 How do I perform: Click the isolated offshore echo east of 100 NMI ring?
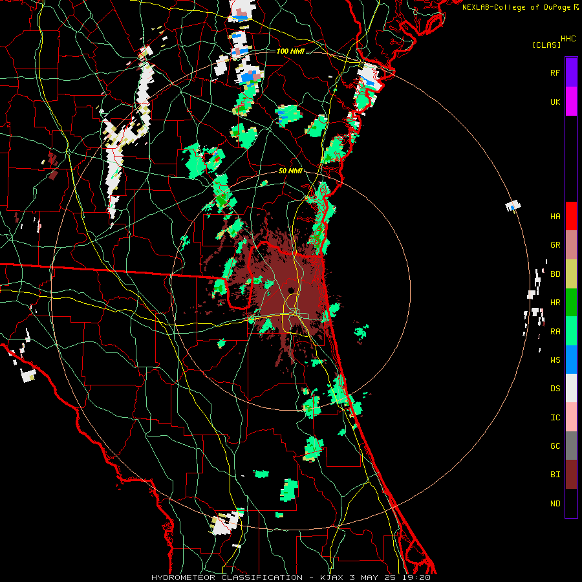513,206
